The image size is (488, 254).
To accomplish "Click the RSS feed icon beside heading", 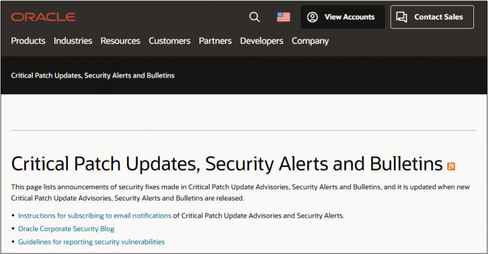I will (451, 166).
